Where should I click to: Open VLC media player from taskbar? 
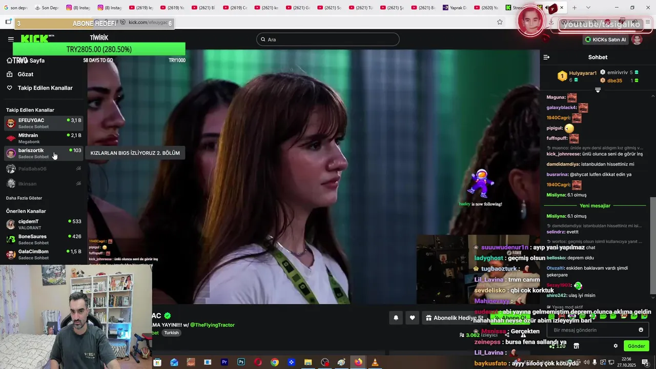(x=375, y=362)
